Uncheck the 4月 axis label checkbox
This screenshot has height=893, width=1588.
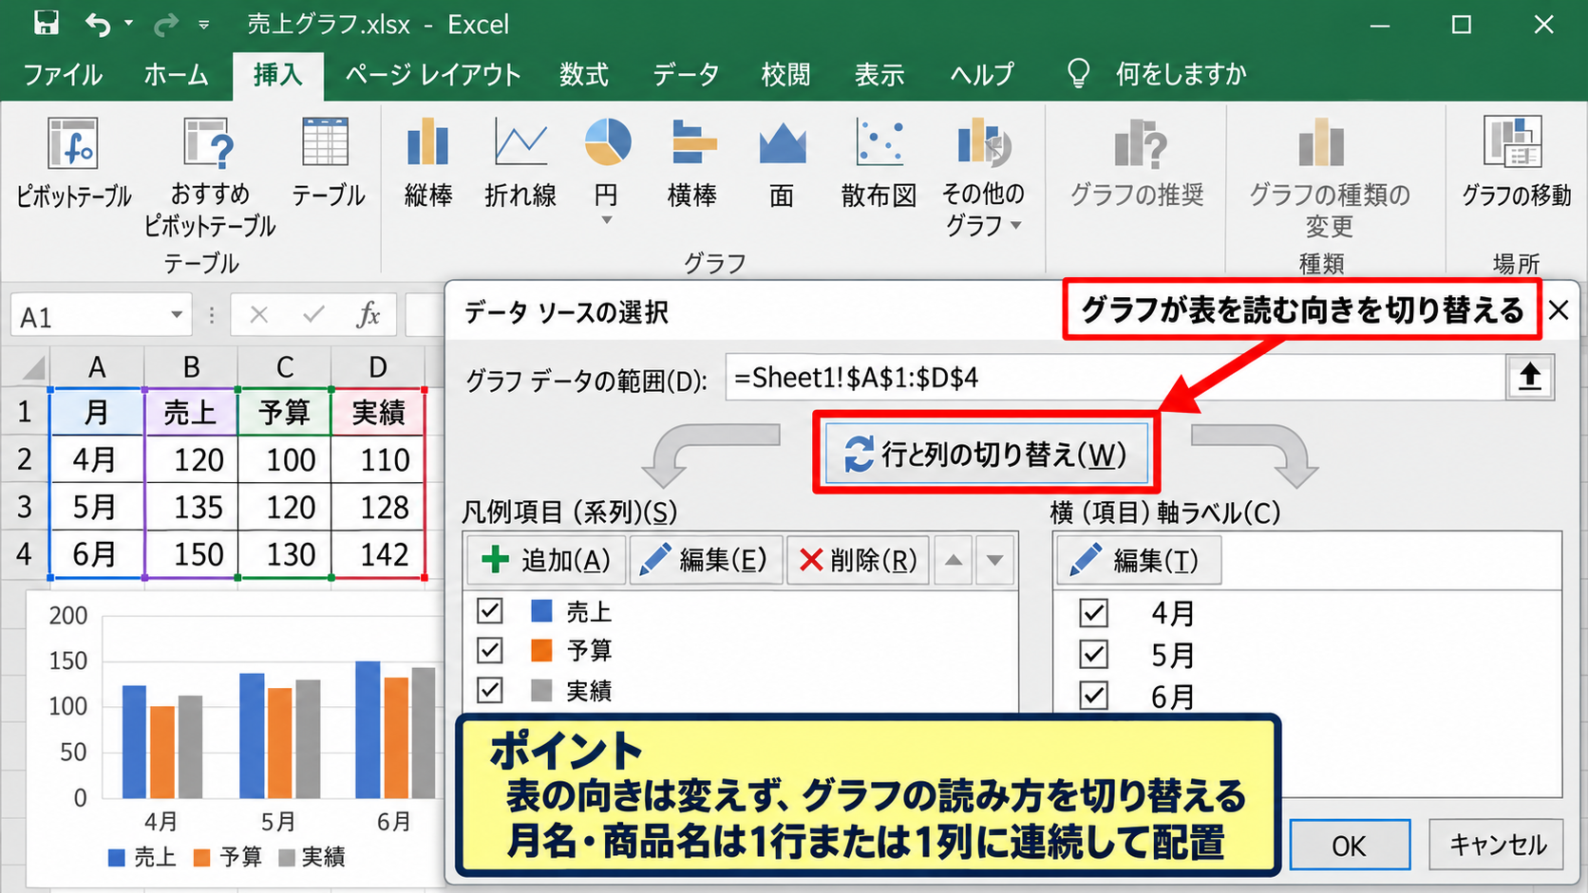(1094, 613)
